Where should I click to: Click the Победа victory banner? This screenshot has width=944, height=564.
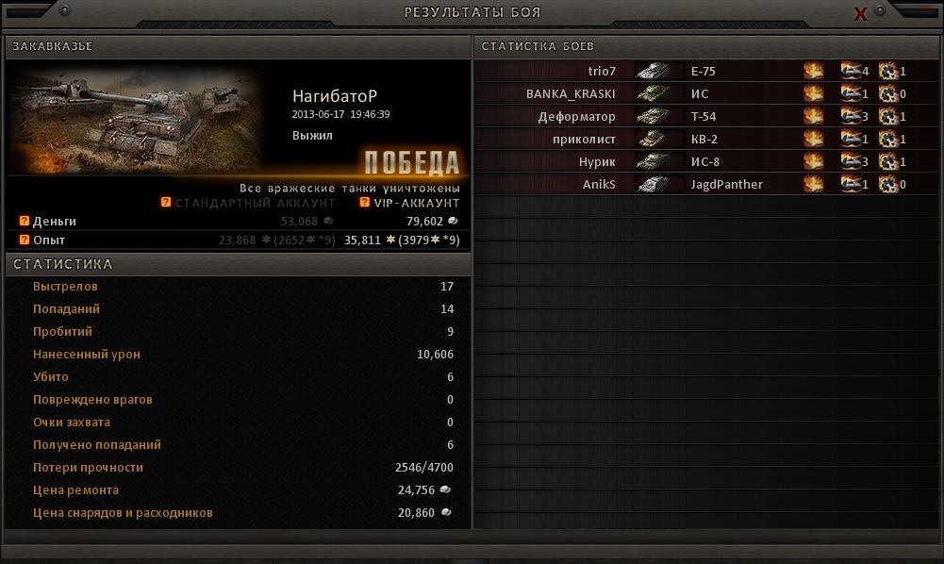(x=412, y=162)
